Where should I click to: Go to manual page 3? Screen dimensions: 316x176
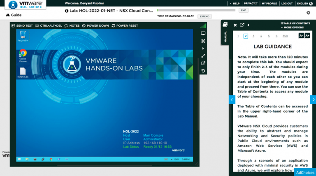253,36
